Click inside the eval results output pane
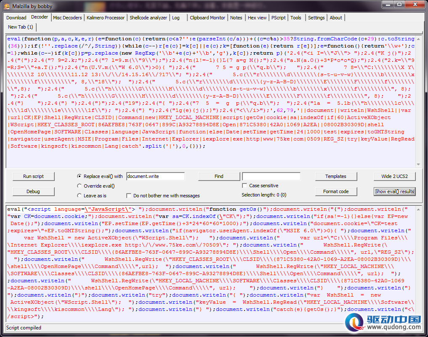 coord(210,263)
